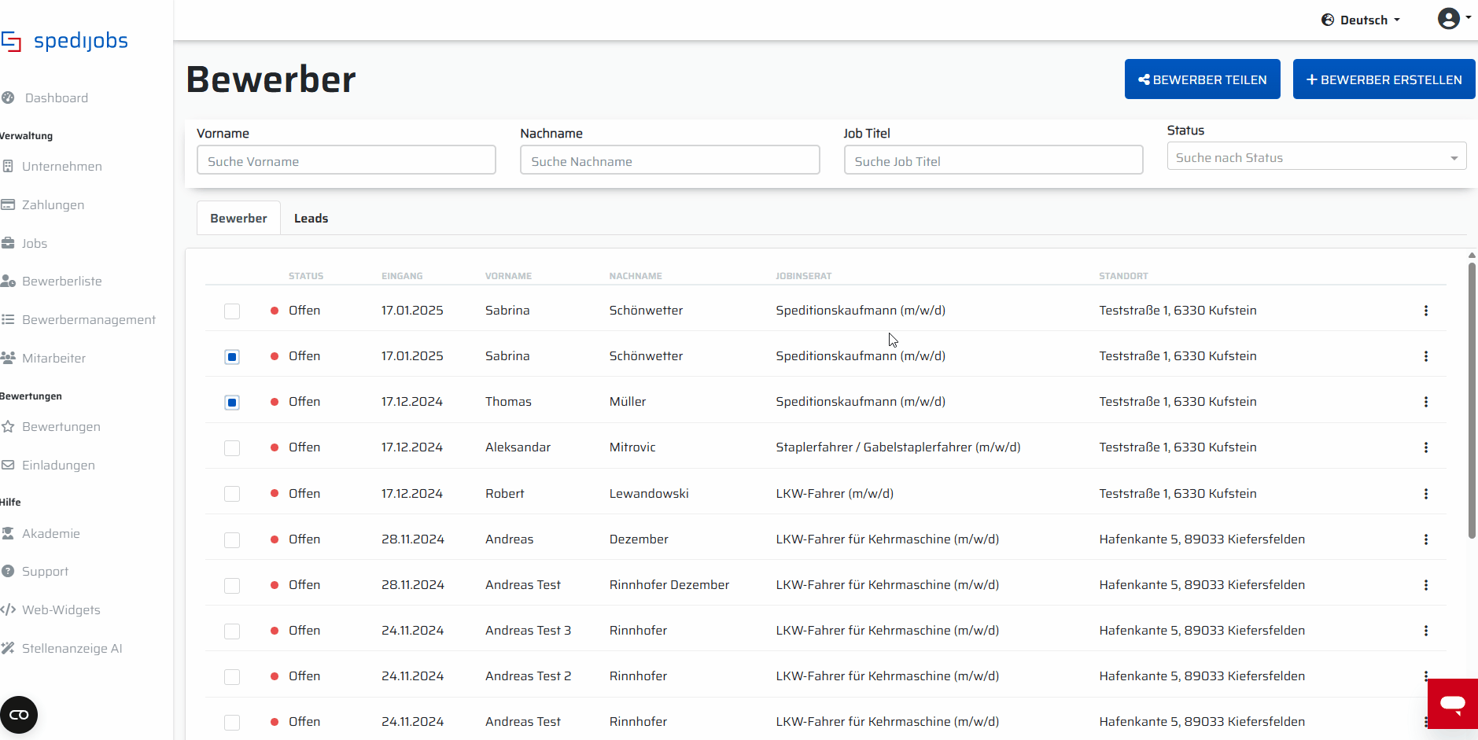Tick the Andreas Dezember row checkbox
Screen dimensions: 1478x740
[x=232, y=540]
